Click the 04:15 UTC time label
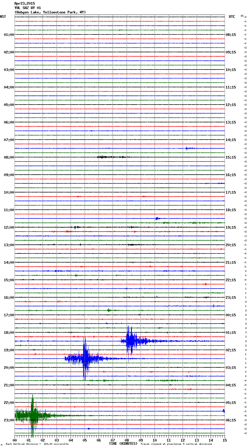Screen dimensions: 248x448 231,385
